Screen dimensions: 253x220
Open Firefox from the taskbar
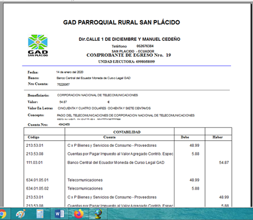(x=79, y=214)
